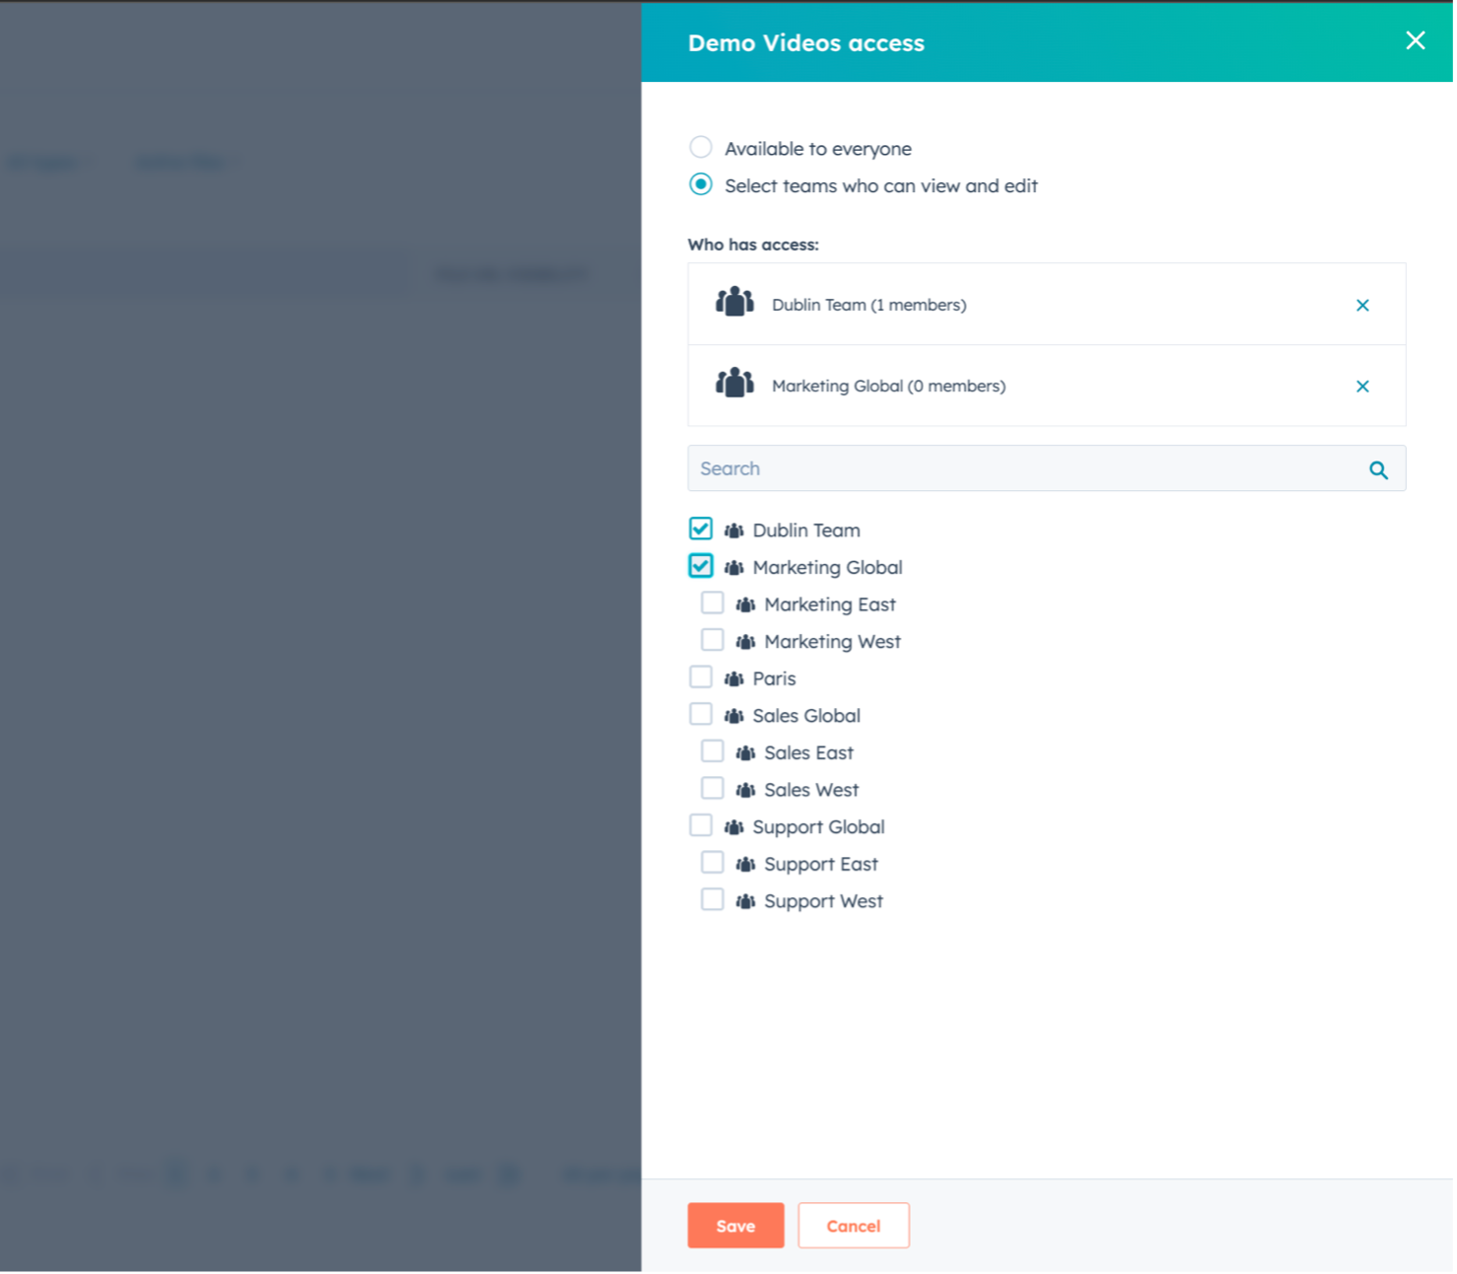This screenshot has width=1457, height=1274.
Task: Focus the team Search field
Action: pos(1049,469)
